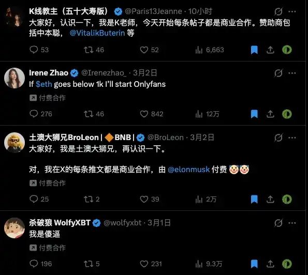The image size is (308, 275).
Task: Open the green extension icon on wolfyxbt's post
Action: [287, 264]
